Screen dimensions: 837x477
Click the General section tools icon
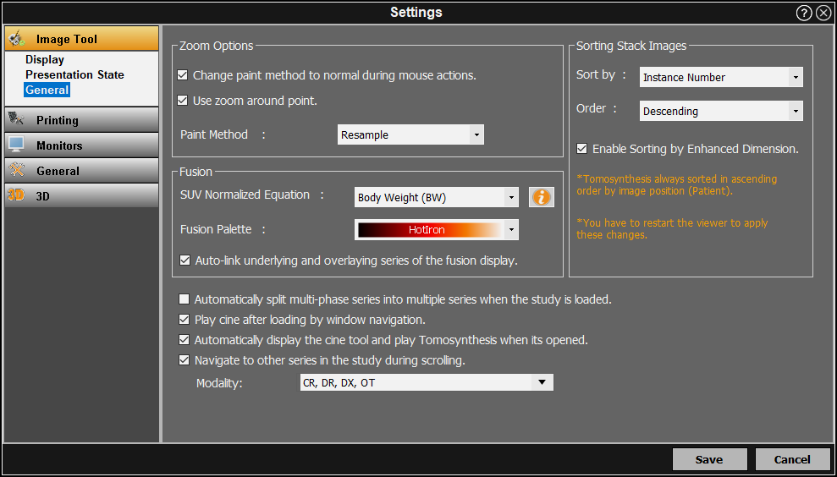click(x=16, y=170)
